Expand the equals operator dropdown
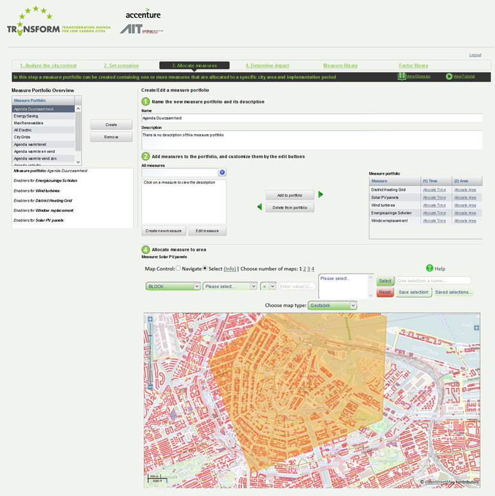The image size is (495, 496). click(269, 287)
